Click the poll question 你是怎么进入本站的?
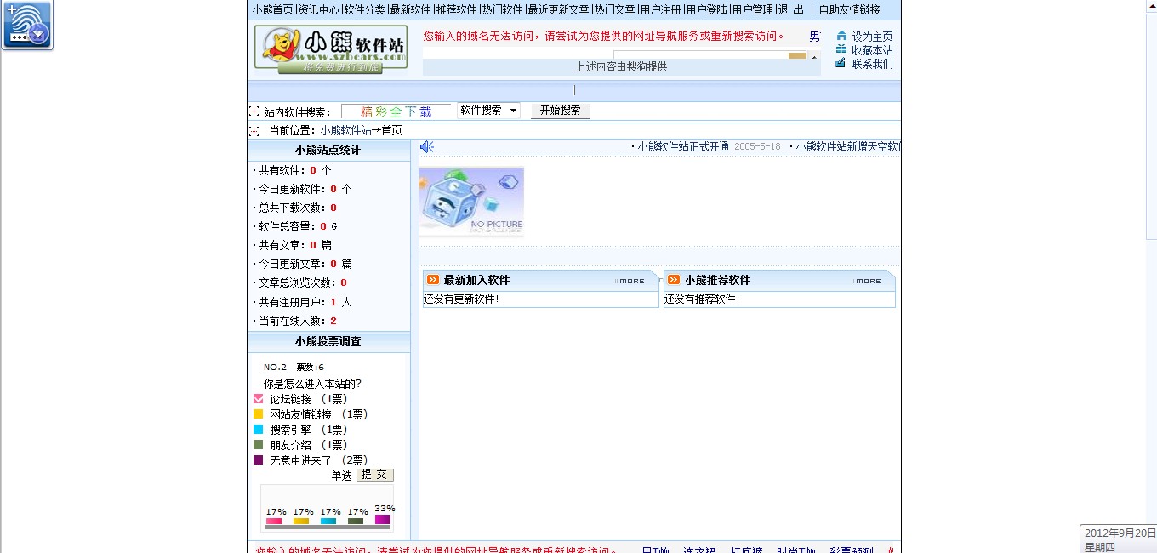 pos(312,384)
